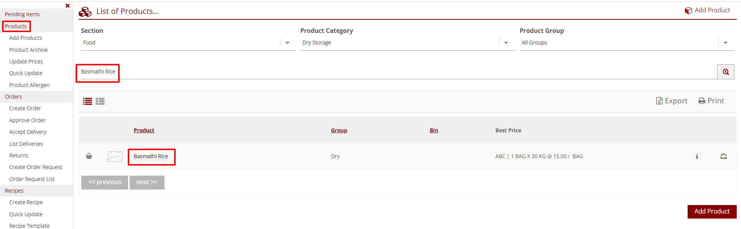Click the Basmathi Rice image thumbnail

click(x=115, y=156)
